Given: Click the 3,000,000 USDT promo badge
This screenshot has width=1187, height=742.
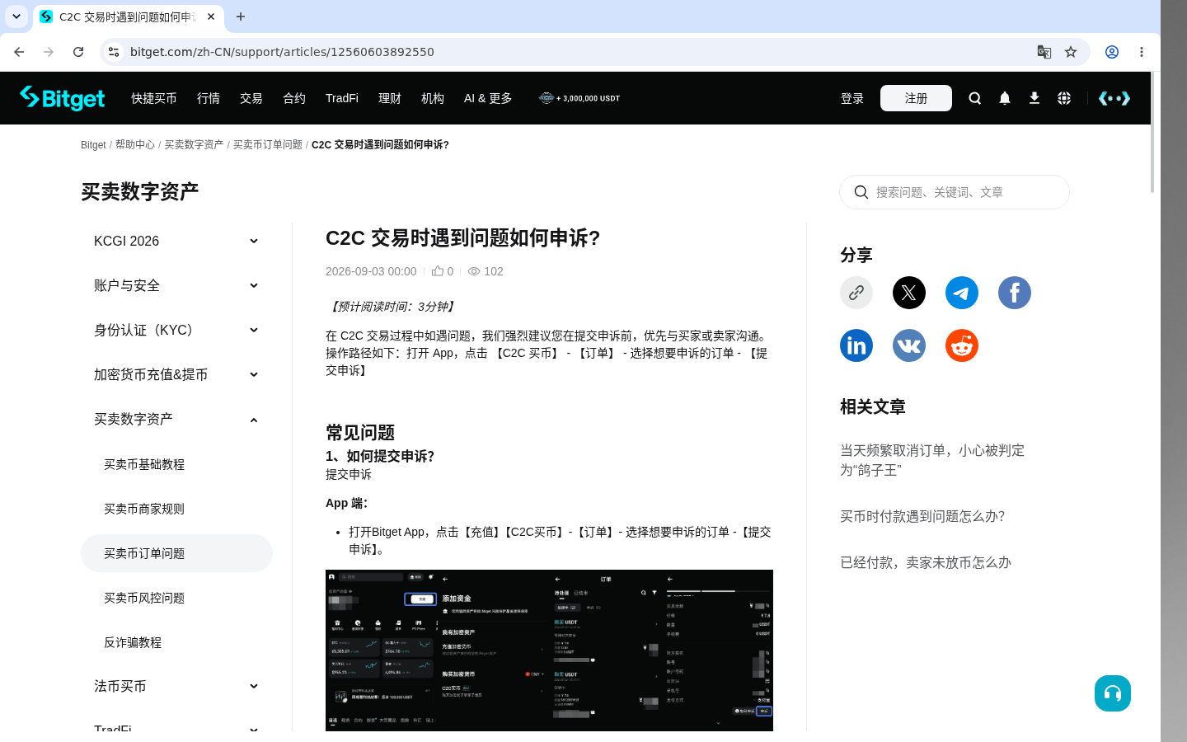Looking at the screenshot, I should (x=579, y=98).
